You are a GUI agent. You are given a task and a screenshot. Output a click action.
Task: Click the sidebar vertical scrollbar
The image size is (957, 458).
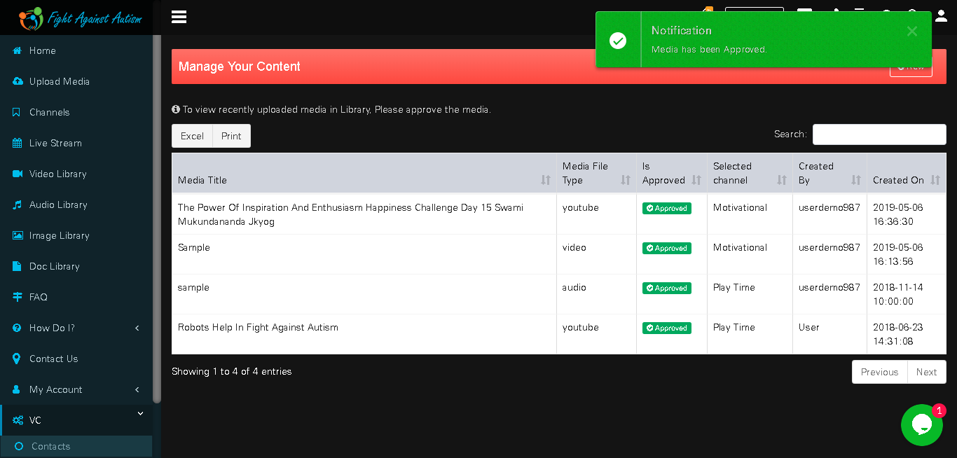pyautogui.click(x=157, y=219)
